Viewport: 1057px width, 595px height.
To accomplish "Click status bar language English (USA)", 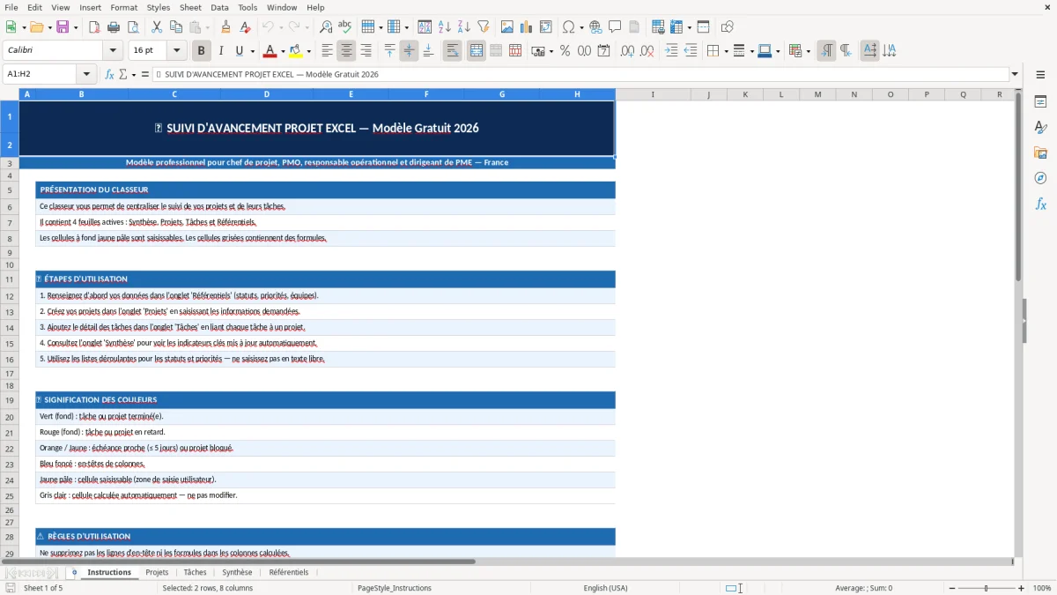I will coord(605,588).
